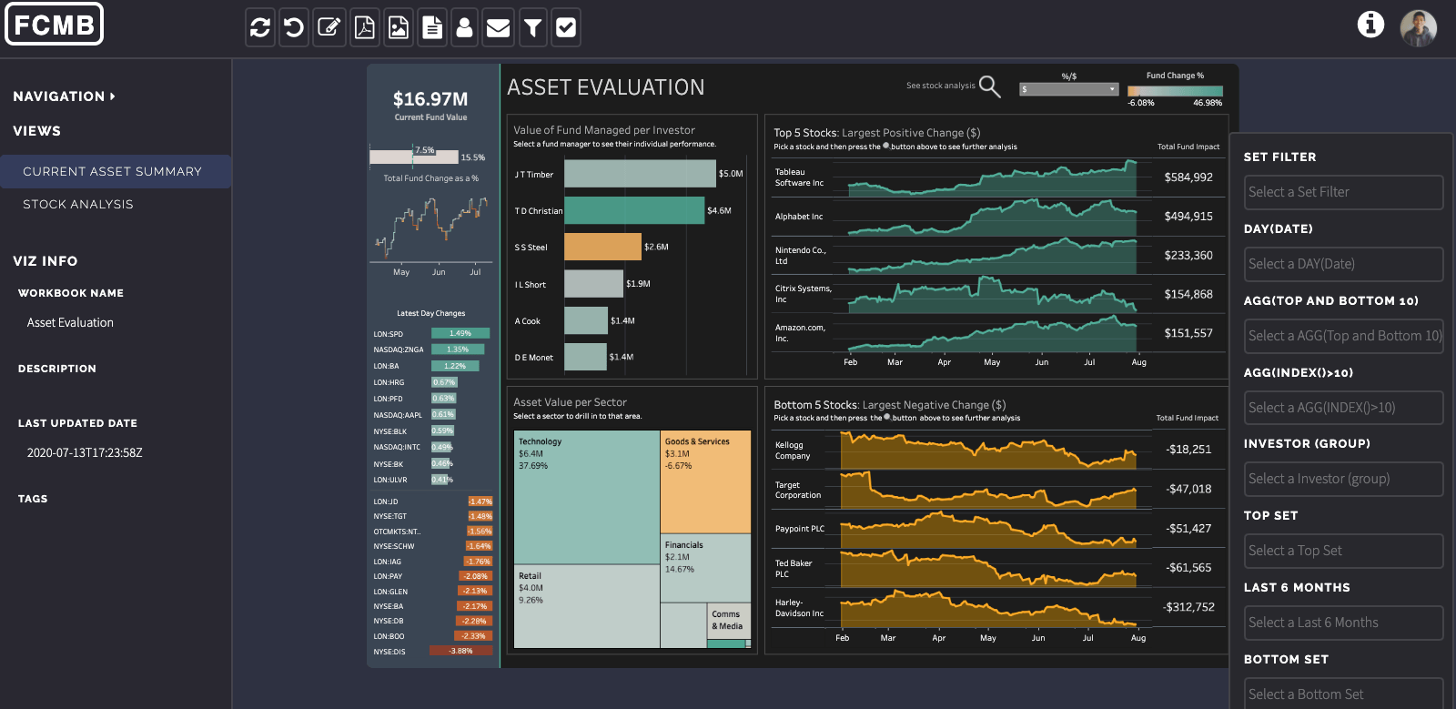Click the Fund Change % color legend
Screen dimensions: 1456x709
(1175, 91)
